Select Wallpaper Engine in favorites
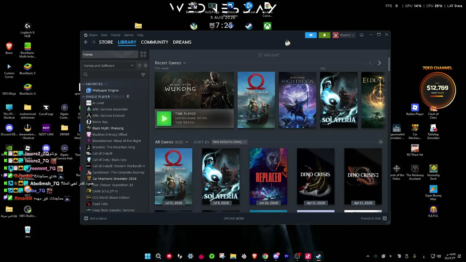 (x=105, y=90)
